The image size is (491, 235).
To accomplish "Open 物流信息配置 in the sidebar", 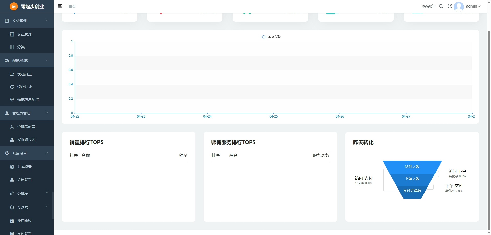I will [28, 100].
